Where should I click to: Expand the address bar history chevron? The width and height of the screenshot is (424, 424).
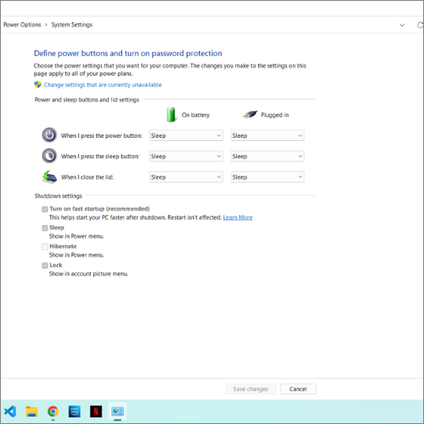[x=402, y=25]
